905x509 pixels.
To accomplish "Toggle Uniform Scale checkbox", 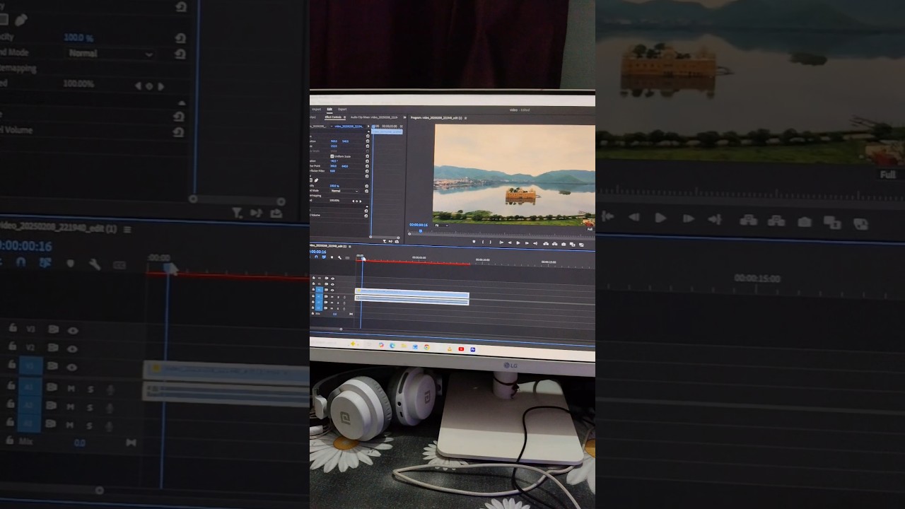I will tap(332, 156).
